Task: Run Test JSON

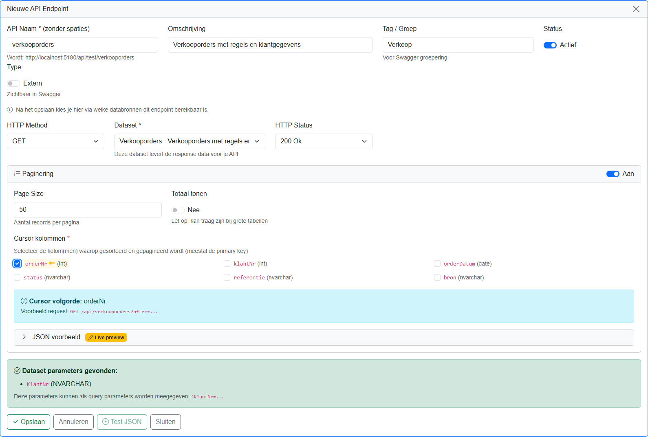Action: [122, 422]
